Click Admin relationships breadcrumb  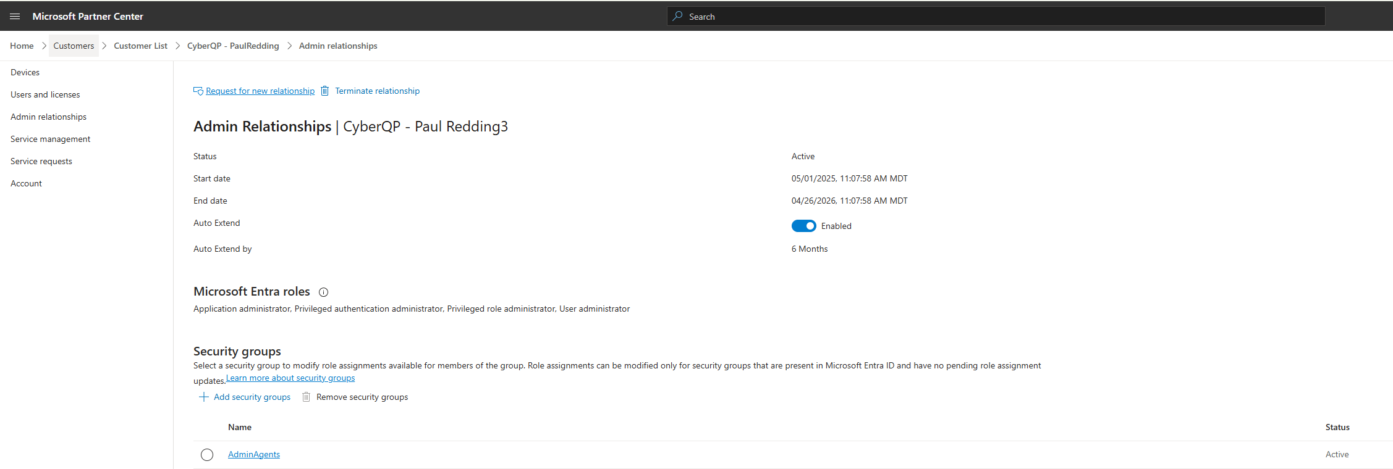tap(338, 46)
